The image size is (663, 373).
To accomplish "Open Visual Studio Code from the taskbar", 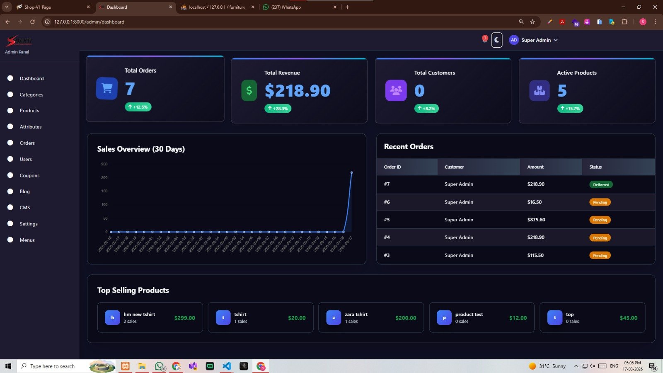I will [x=227, y=366].
